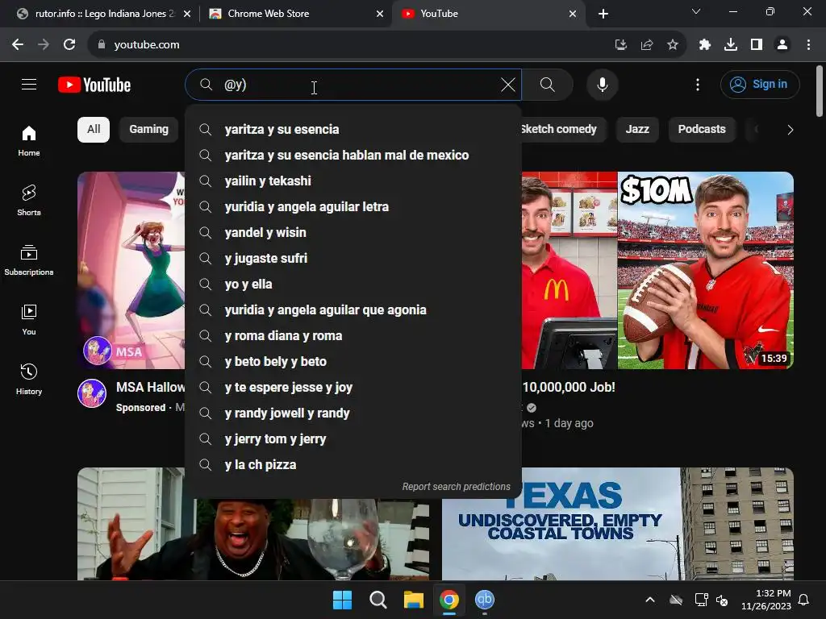
Task: Choose suggestion 'y la ch pizza'
Action: (353, 465)
